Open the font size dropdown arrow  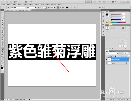pos(46,8)
